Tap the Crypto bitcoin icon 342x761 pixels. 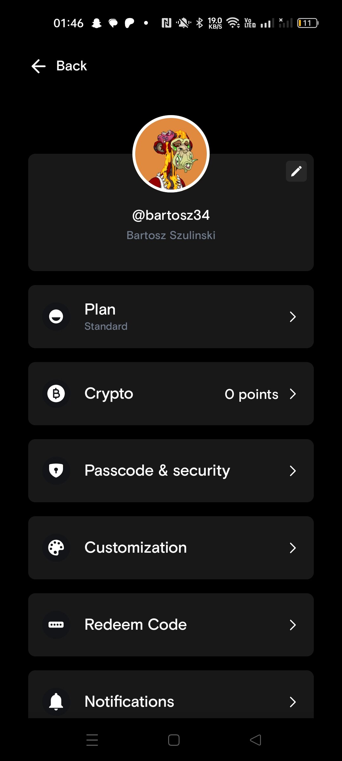coord(56,394)
